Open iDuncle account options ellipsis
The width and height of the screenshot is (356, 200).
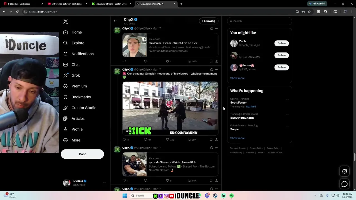tap(105, 183)
